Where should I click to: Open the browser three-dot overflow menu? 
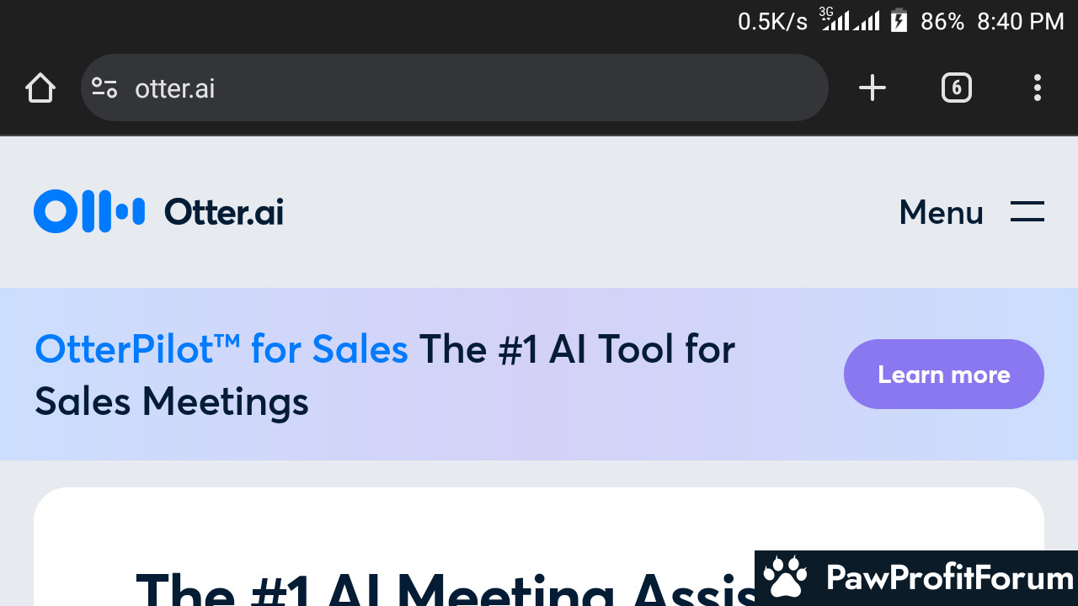[1038, 88]
